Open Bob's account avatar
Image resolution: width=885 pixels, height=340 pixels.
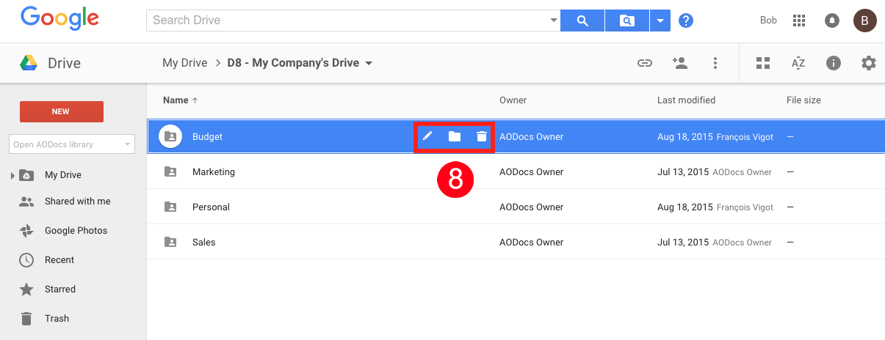point(864,21)
